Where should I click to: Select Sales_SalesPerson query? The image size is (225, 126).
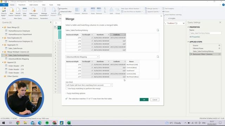click(x=15, y=48)
